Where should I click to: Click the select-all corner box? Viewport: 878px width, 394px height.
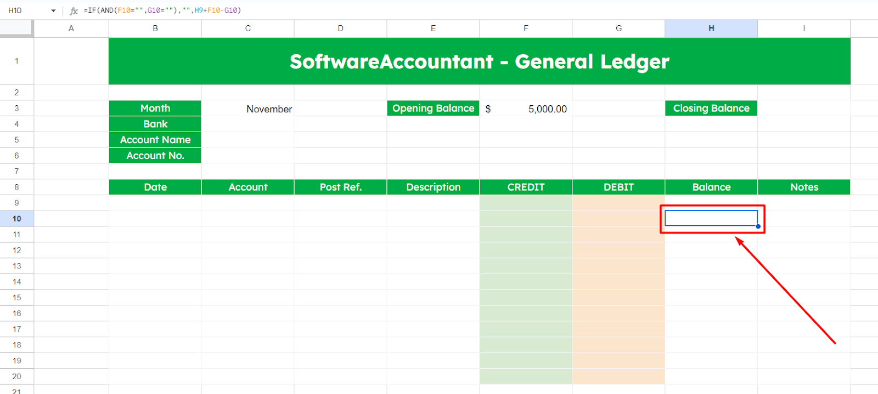(16, 28)
